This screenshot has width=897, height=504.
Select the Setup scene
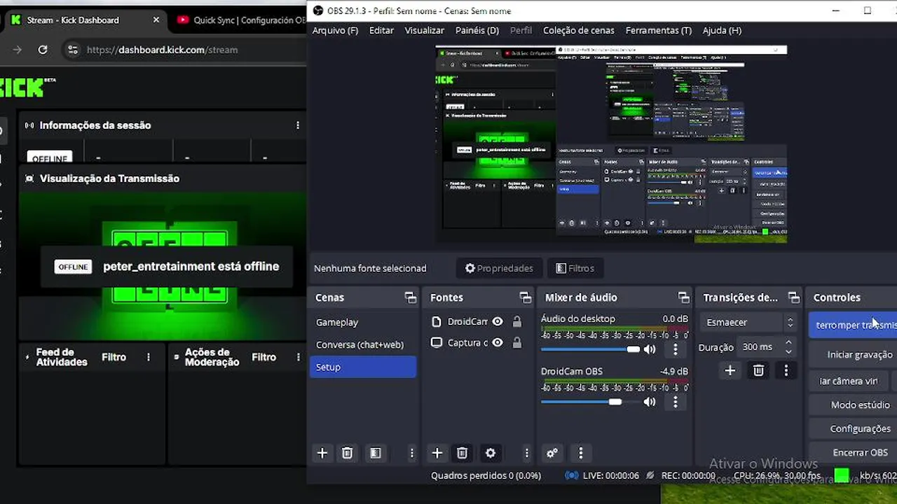(362, 367)
